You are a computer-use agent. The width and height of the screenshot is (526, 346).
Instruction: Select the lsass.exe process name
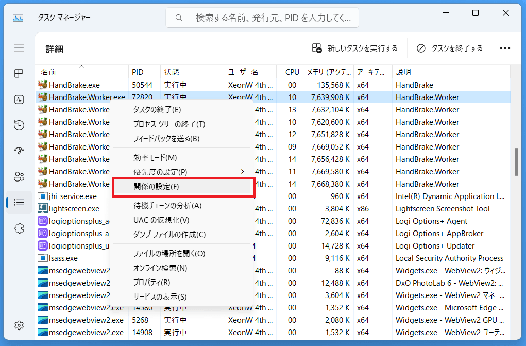tap(63, 258)
